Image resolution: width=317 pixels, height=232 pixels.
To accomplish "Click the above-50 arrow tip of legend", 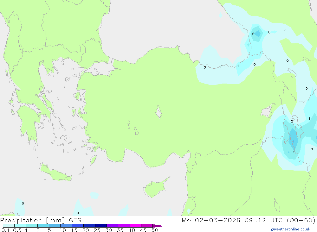I will click(x=158, y=226).
